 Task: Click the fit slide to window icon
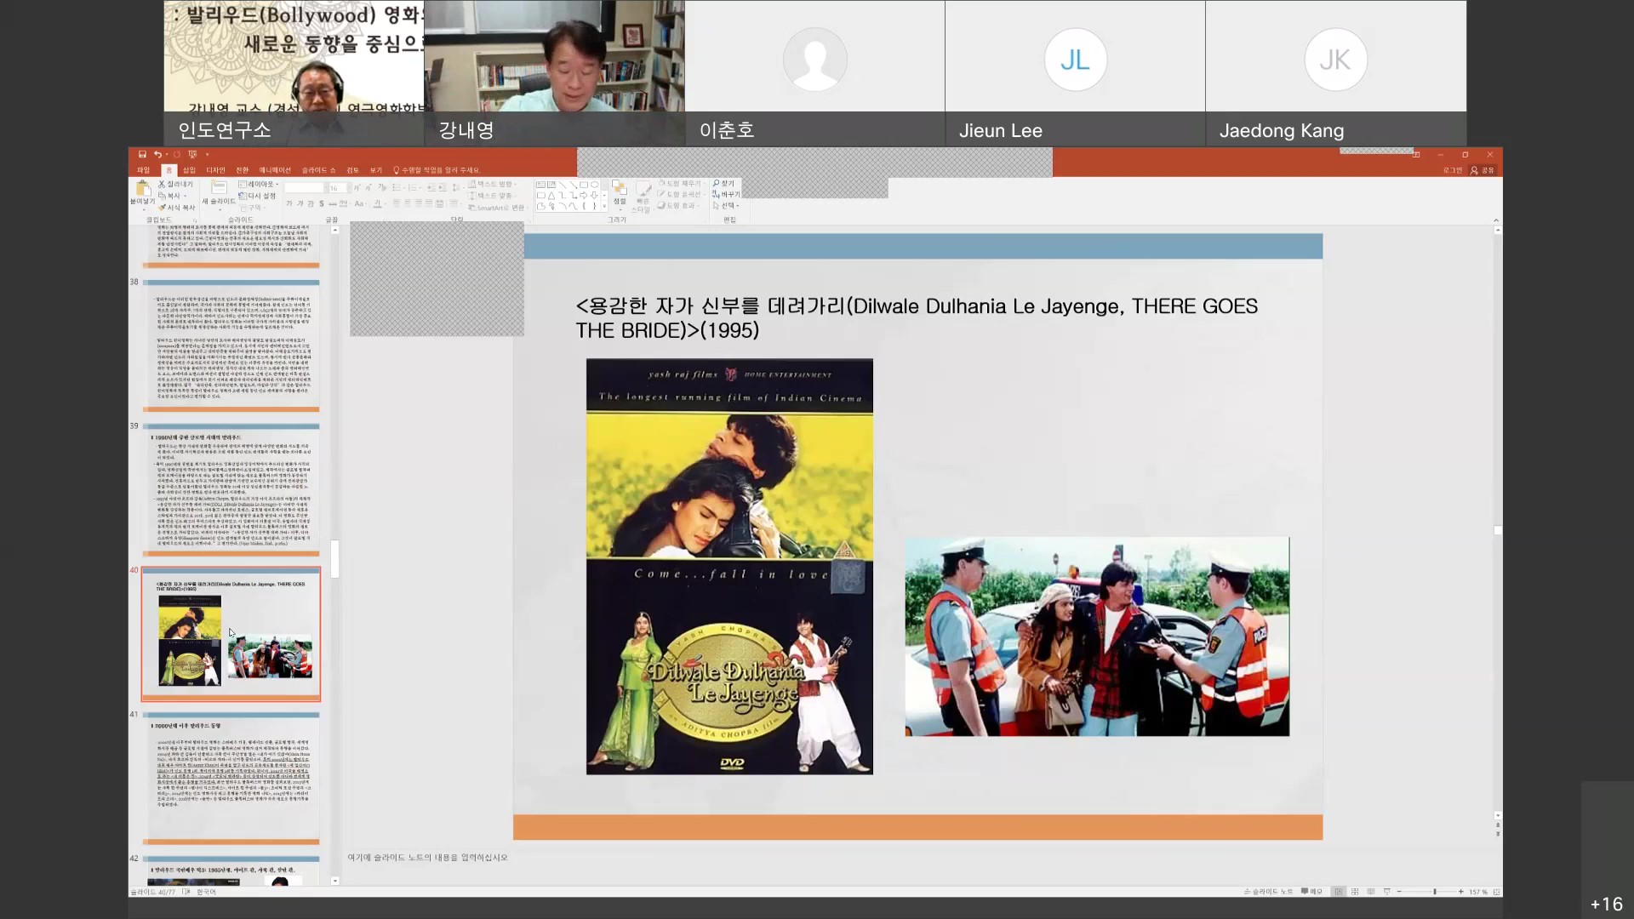1497,892
